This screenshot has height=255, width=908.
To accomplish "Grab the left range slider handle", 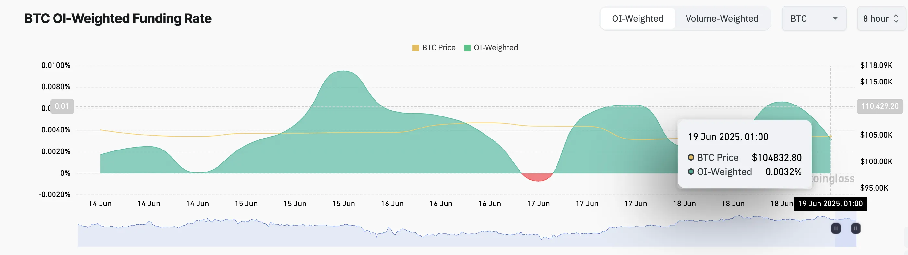I will point(836,228).
